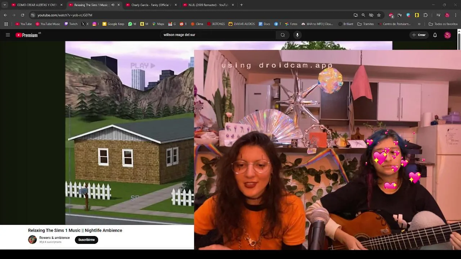Open the Docs bookmark

point(264,24)
